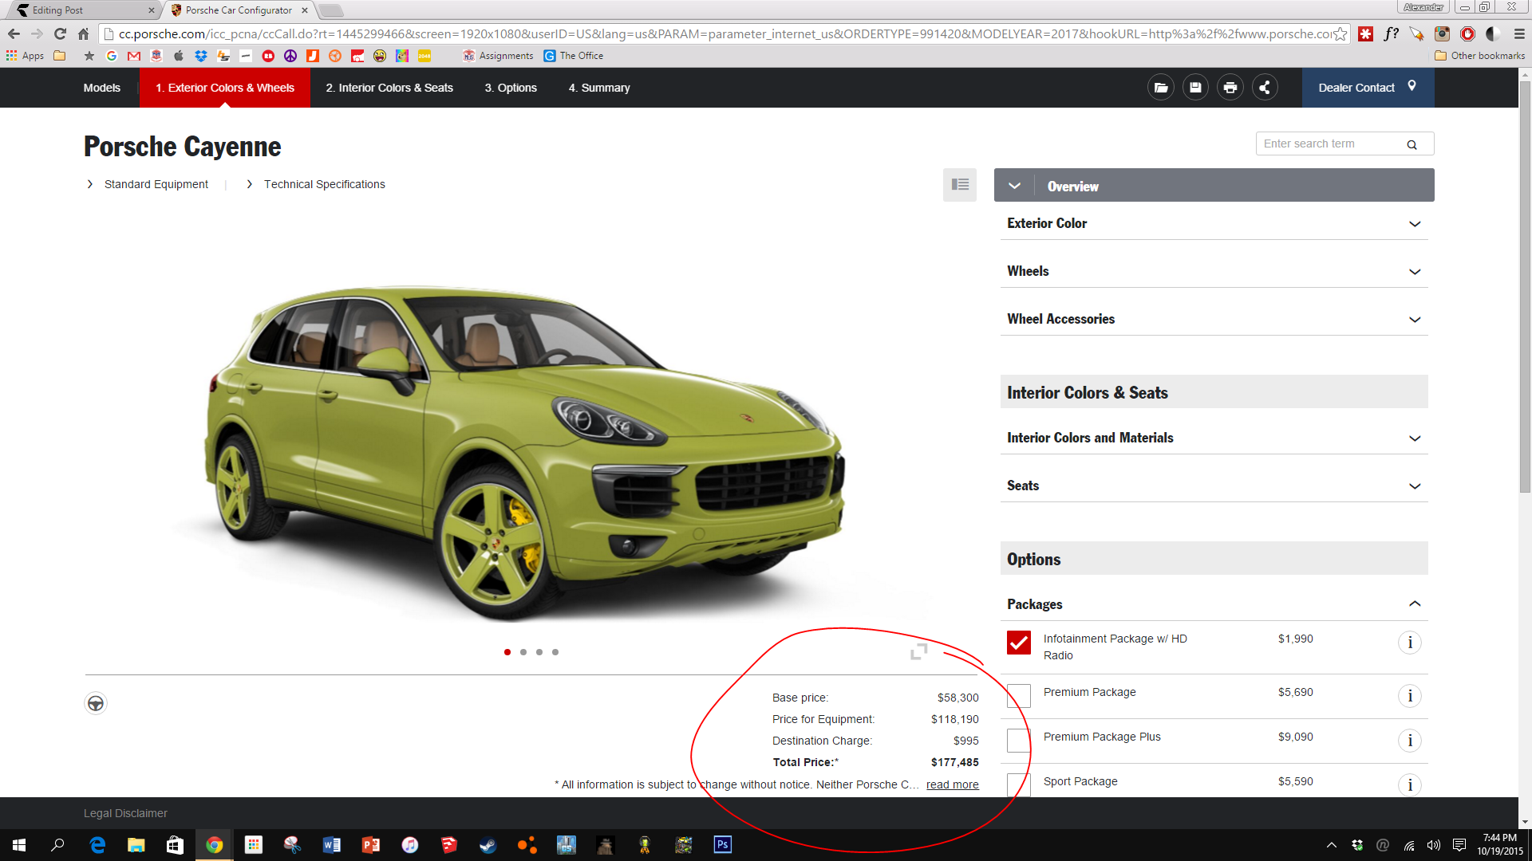Click the search magnifier icon
1532x861 pixels.
[x=1412, y=144]
